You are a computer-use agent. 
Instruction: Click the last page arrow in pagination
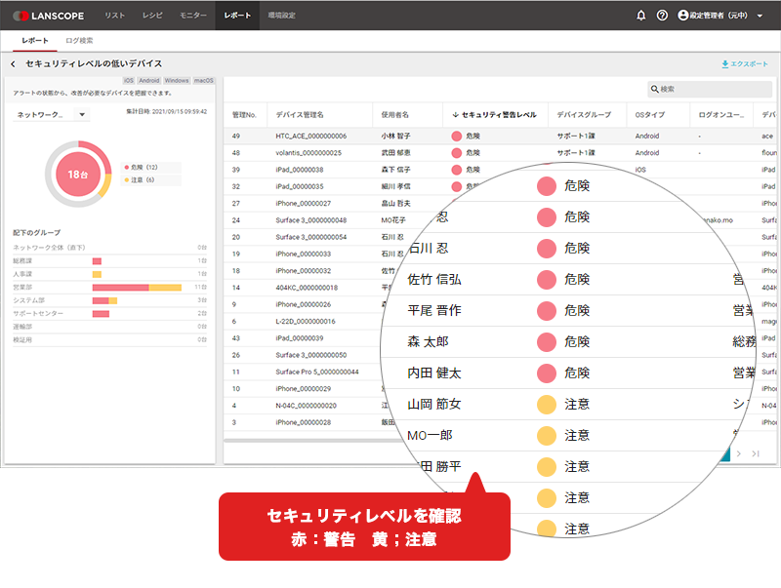(756, 453)
